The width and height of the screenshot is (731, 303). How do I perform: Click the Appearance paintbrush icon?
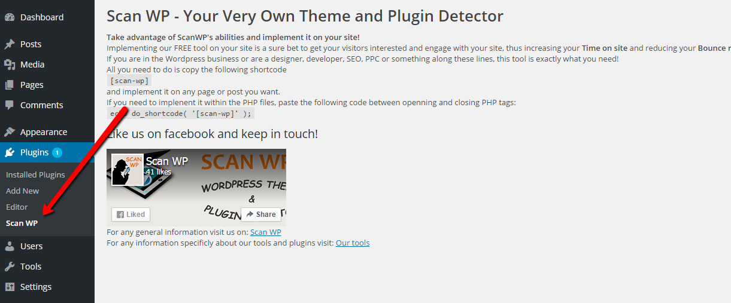pyautogui.click(x=10, y=132)
